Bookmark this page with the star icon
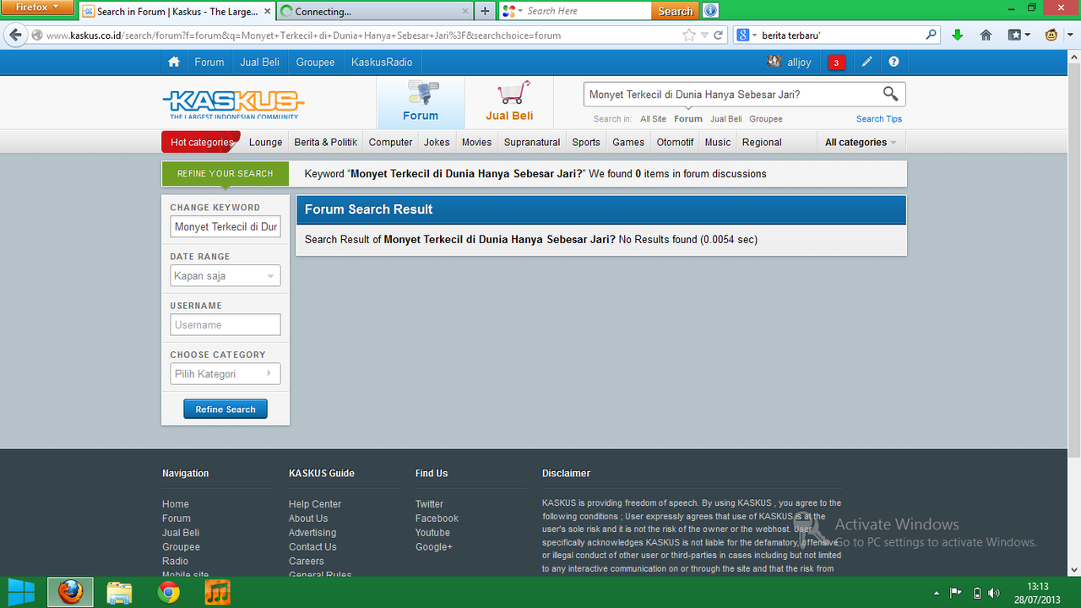The height and width of the screenshot is (608, 1081). click(689, 35)
